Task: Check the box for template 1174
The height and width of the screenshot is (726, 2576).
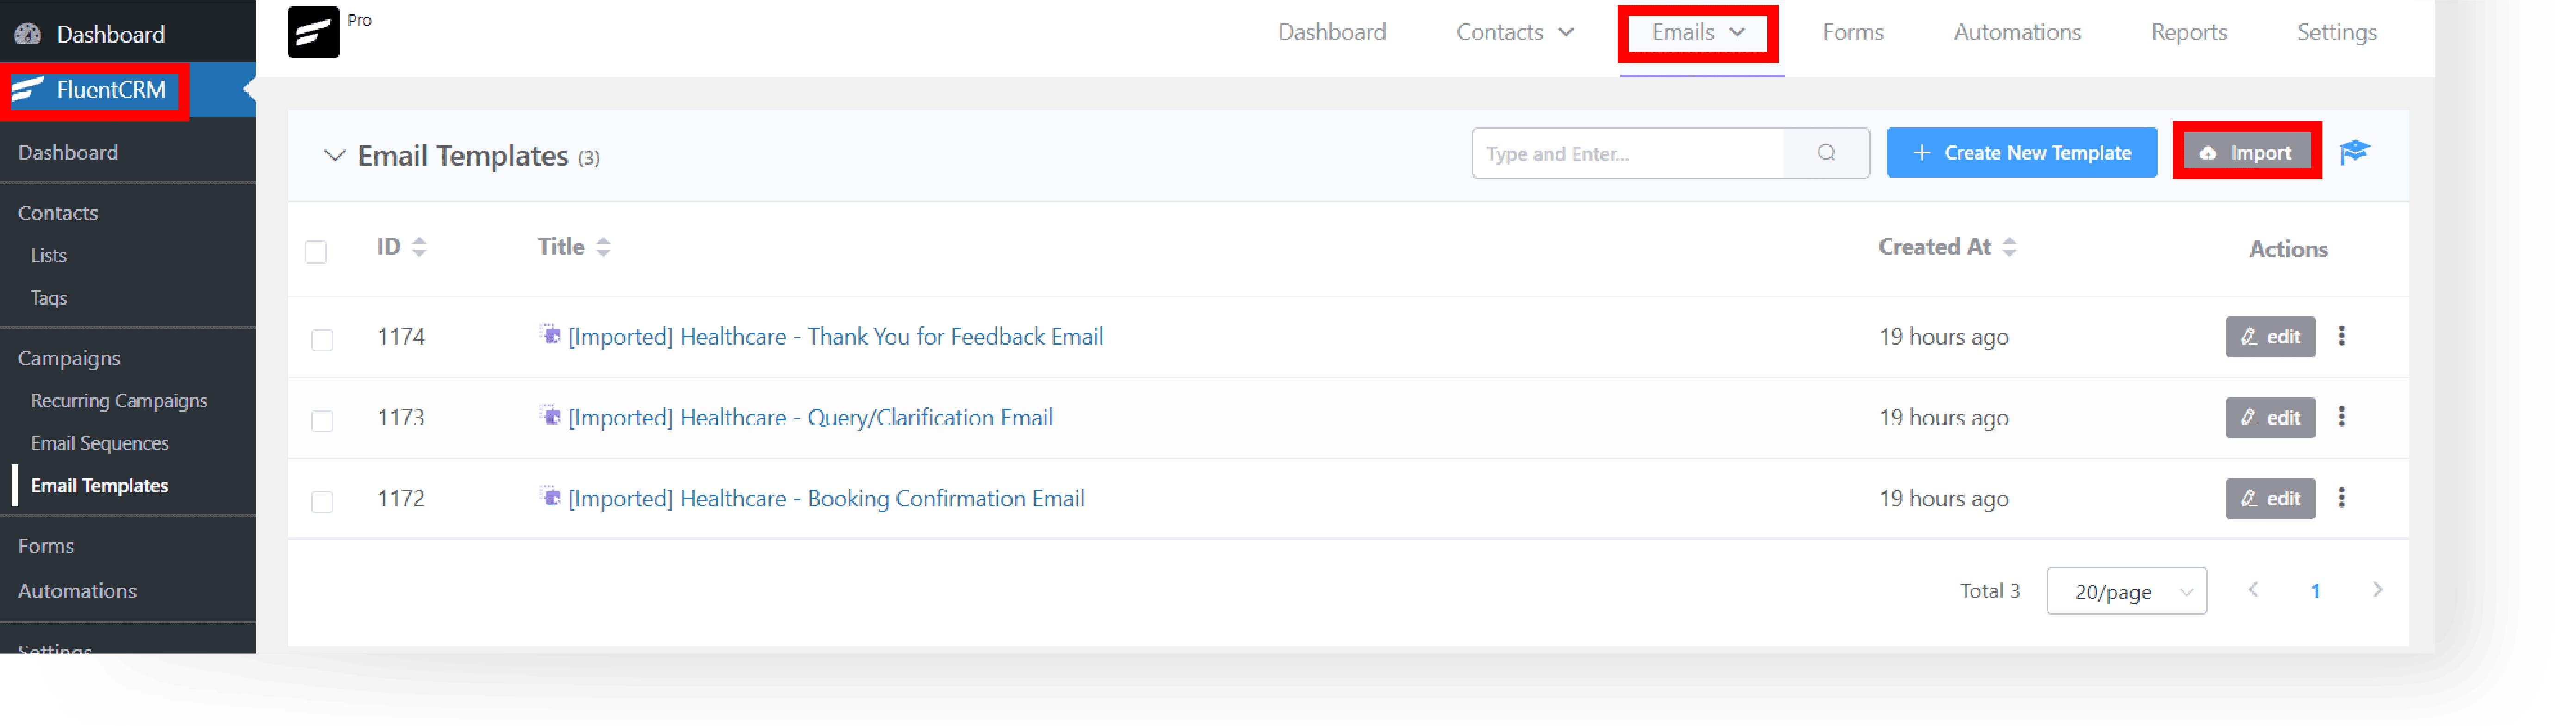Action: 322,339
